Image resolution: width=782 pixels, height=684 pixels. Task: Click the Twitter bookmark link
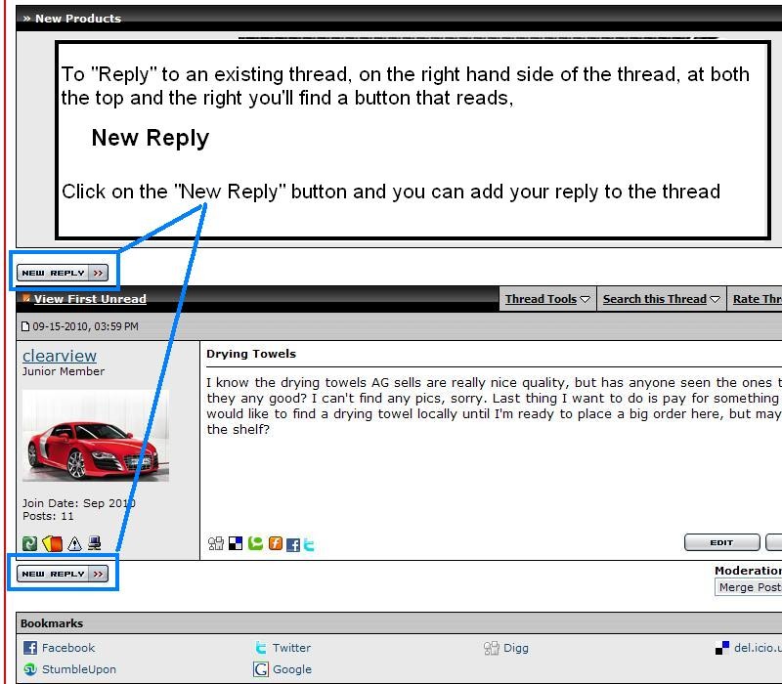coord(291,648)
